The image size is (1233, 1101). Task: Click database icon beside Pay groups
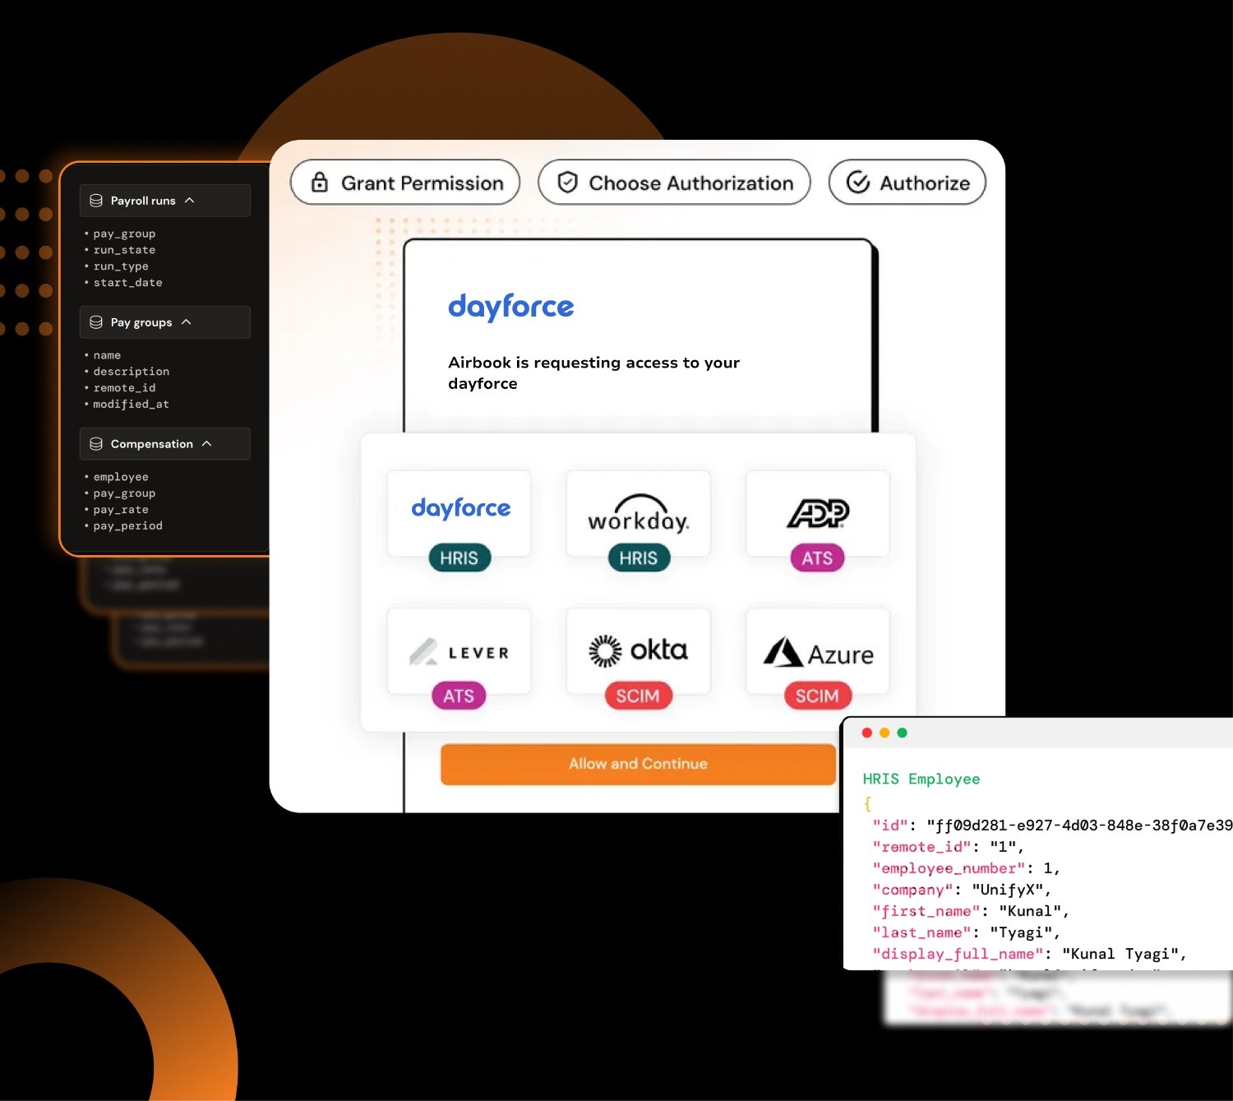[96, 322]
